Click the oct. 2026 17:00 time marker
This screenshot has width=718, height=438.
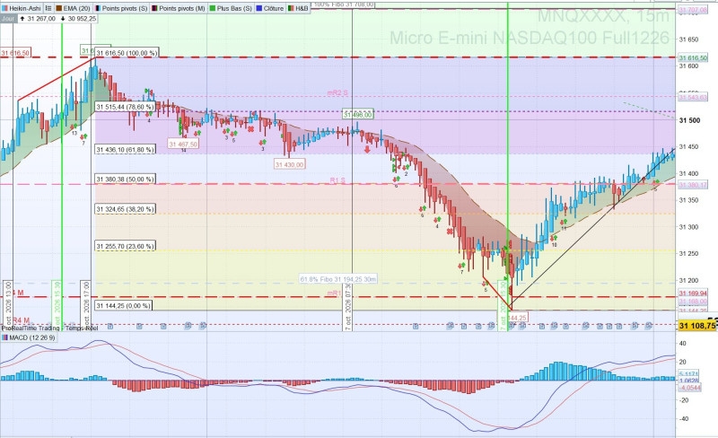click(x=86, y=304)
